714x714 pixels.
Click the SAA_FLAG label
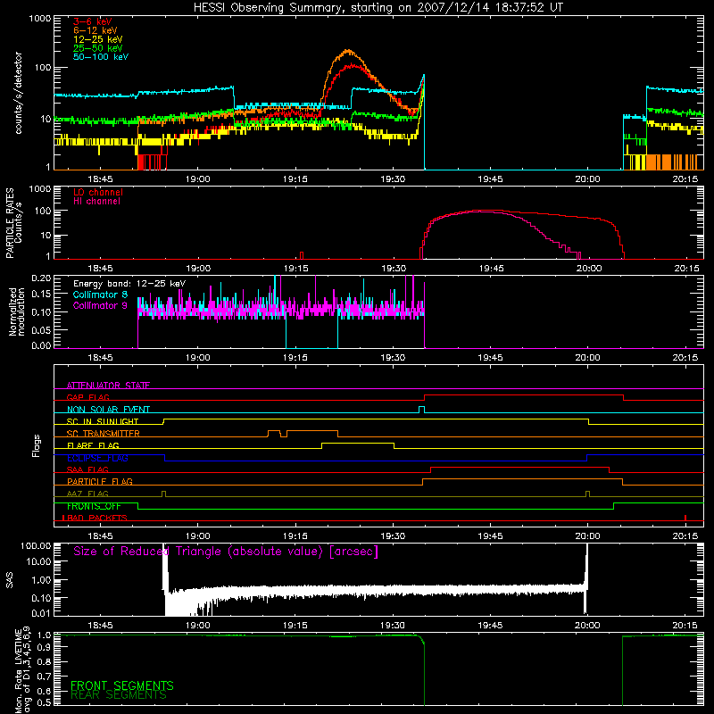[87, 469]
